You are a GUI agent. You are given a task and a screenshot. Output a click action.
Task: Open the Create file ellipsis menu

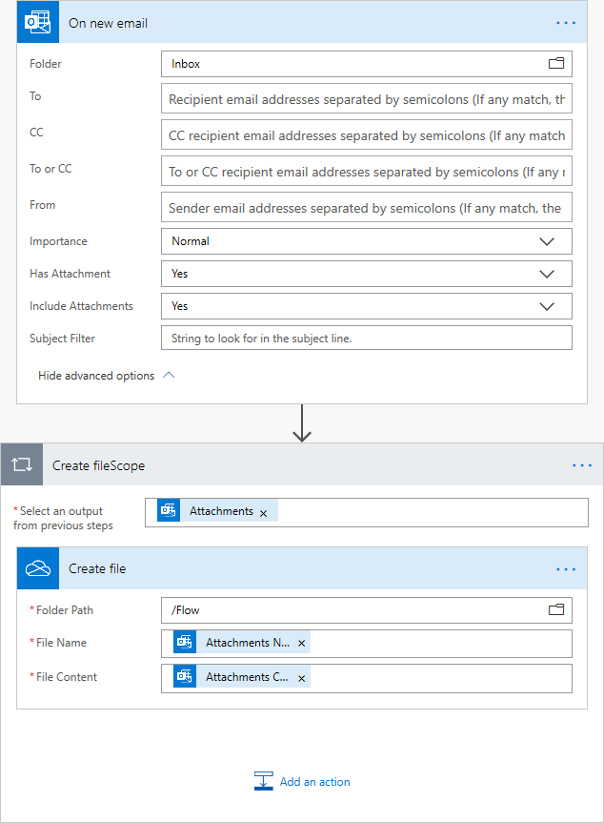pos(566,568)
